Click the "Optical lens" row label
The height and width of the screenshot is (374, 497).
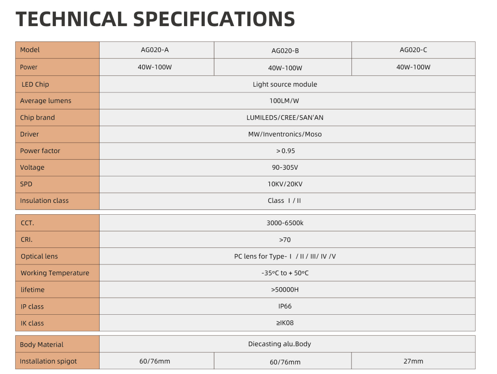point(39,256)
